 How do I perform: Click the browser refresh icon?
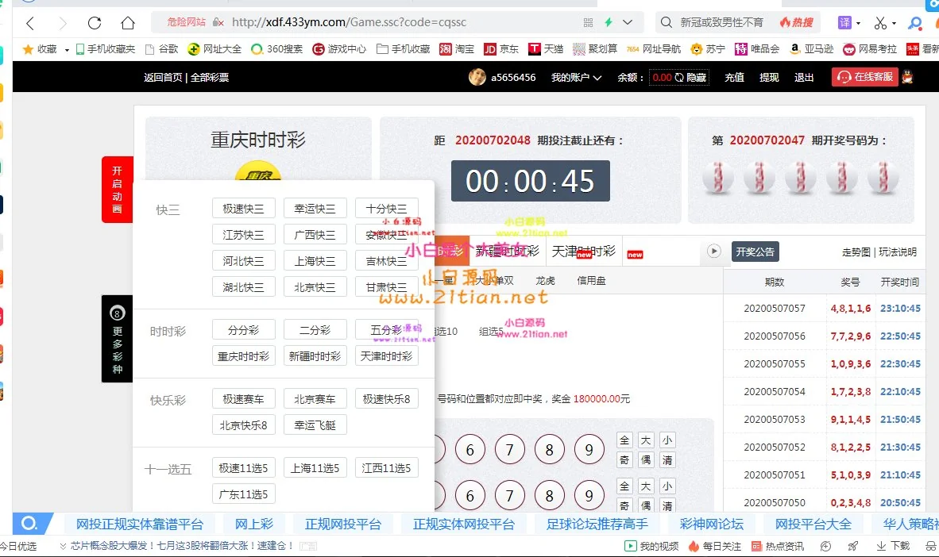click(x=95, y=23)
